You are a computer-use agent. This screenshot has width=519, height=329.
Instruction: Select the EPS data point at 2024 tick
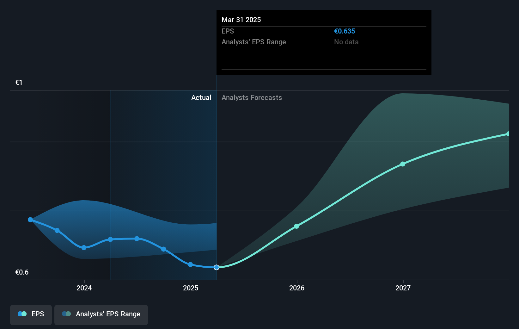[84, 247]
